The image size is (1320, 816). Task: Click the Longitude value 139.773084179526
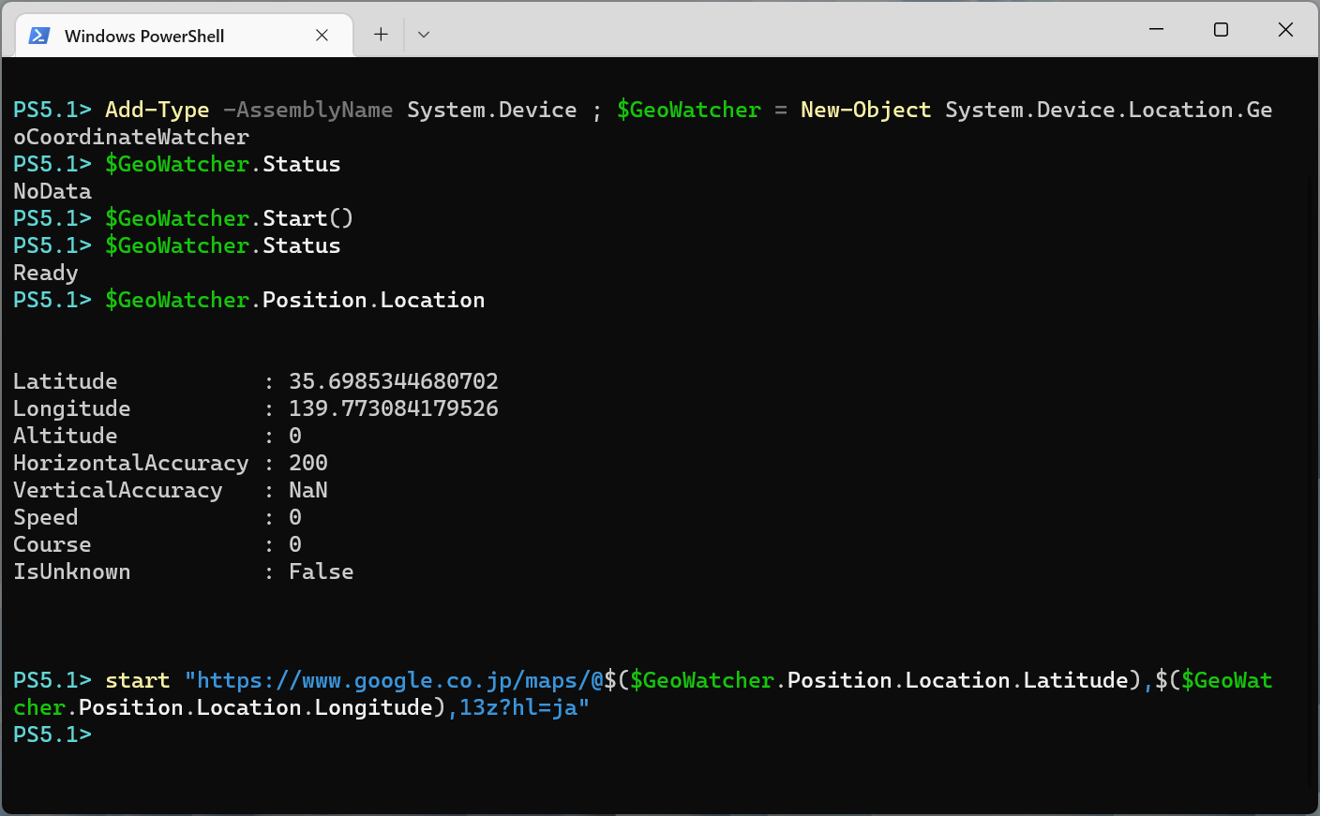393,408
